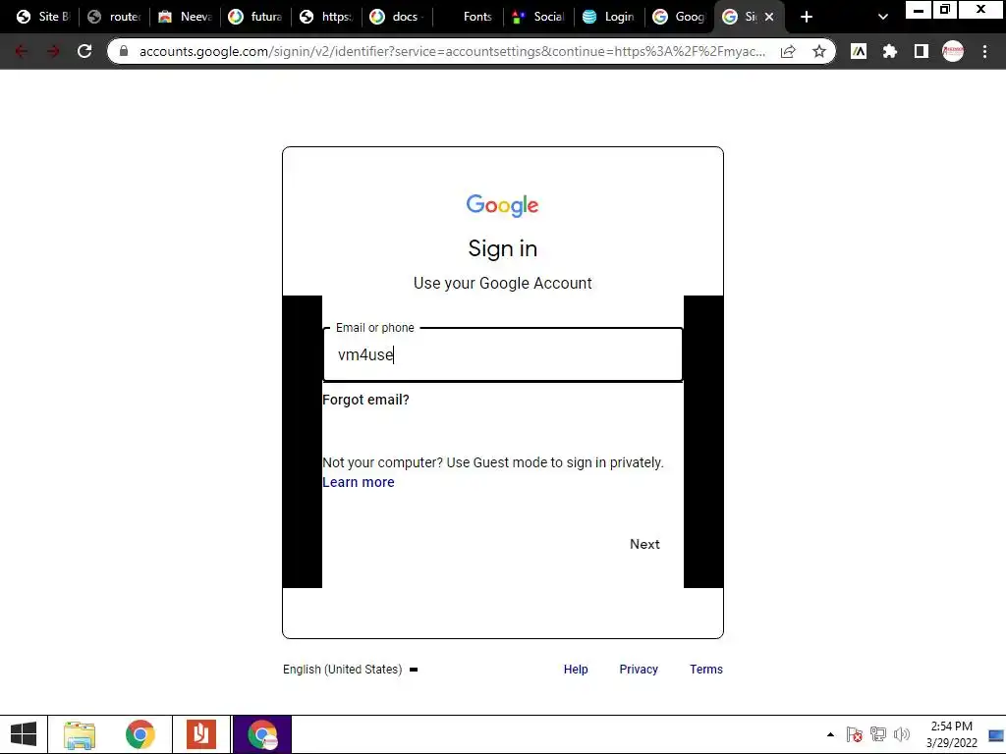Switch to the router tab
Viewport: 1006px width, 754px height.
114,17
